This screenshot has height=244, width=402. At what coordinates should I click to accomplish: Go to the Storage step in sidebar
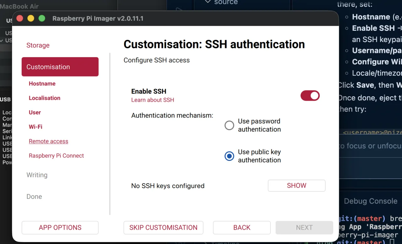[x=38, y=45]
